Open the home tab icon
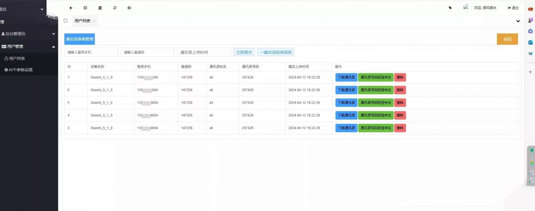 [65, 21]
